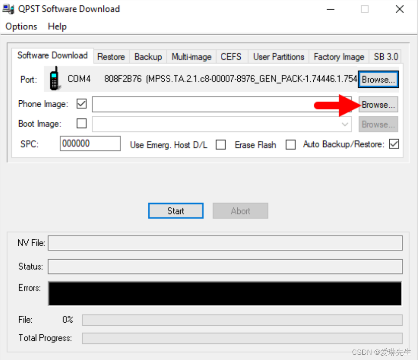
Task: Click the black Errors box
Action: tap(225, 294)
